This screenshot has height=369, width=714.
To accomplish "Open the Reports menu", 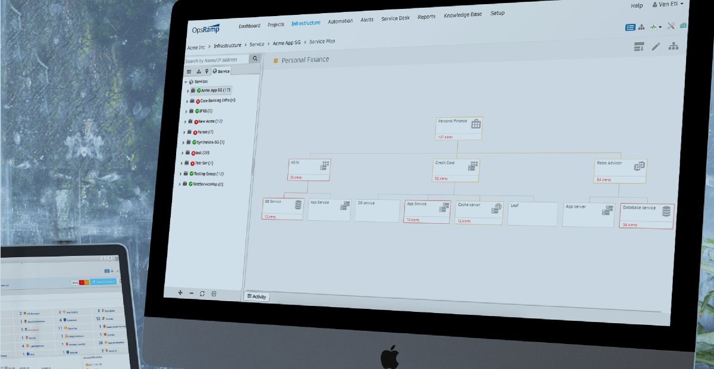I will click(427, 17).
